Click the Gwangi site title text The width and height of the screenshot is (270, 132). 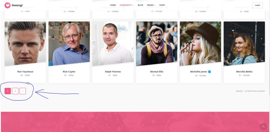(17, 5)
